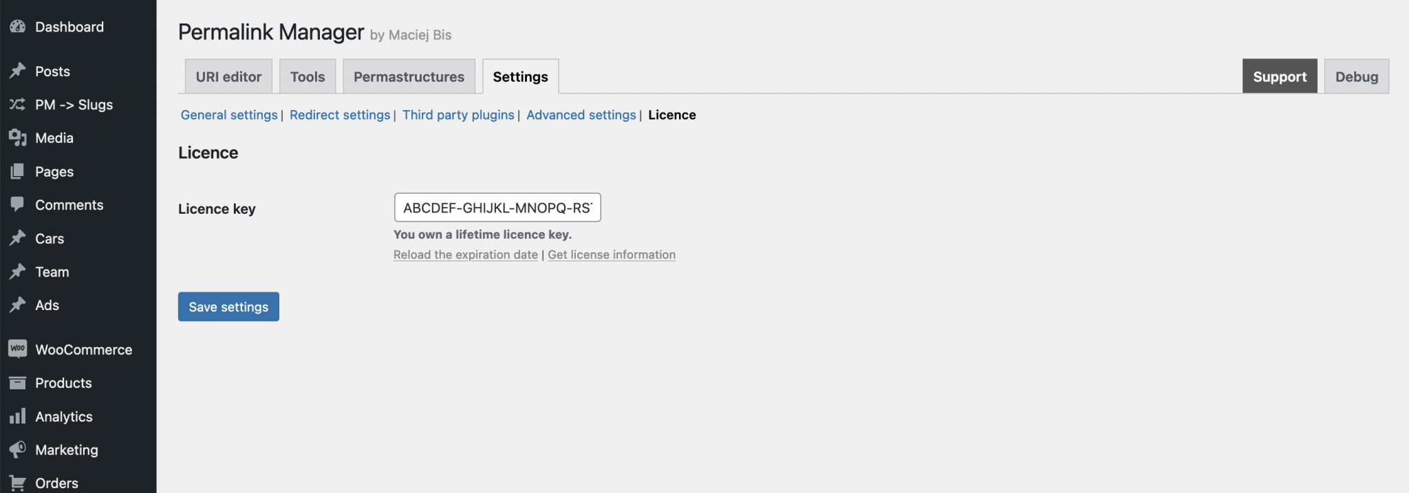
Task: Click the Comments speech bubble icon
Action: click(18, 205)
